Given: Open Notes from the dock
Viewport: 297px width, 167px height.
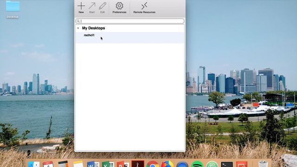Looking at the screenshot, I should pyautogui.click(x=78, y=164).
